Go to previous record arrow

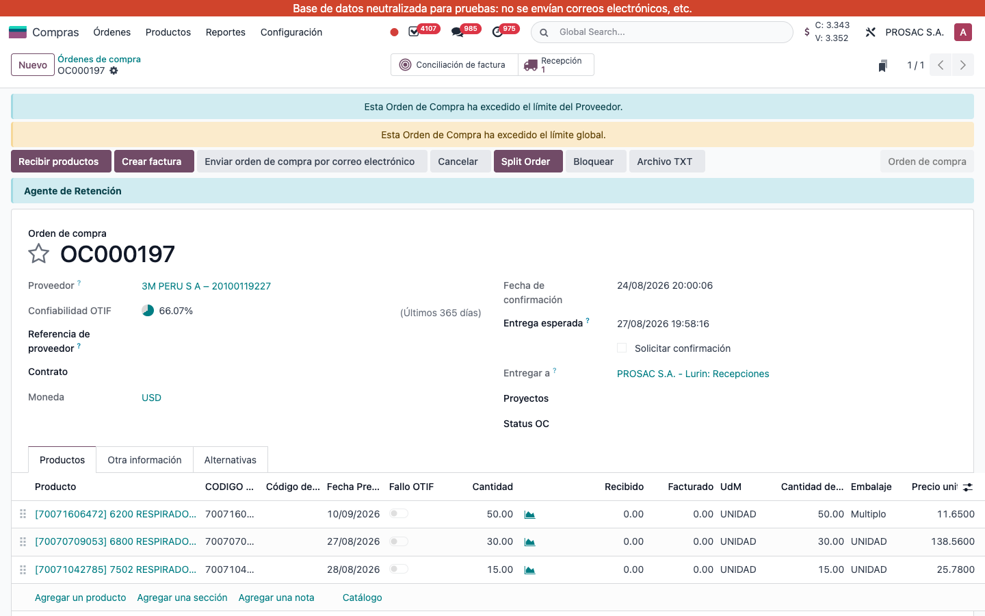point(941,65)
